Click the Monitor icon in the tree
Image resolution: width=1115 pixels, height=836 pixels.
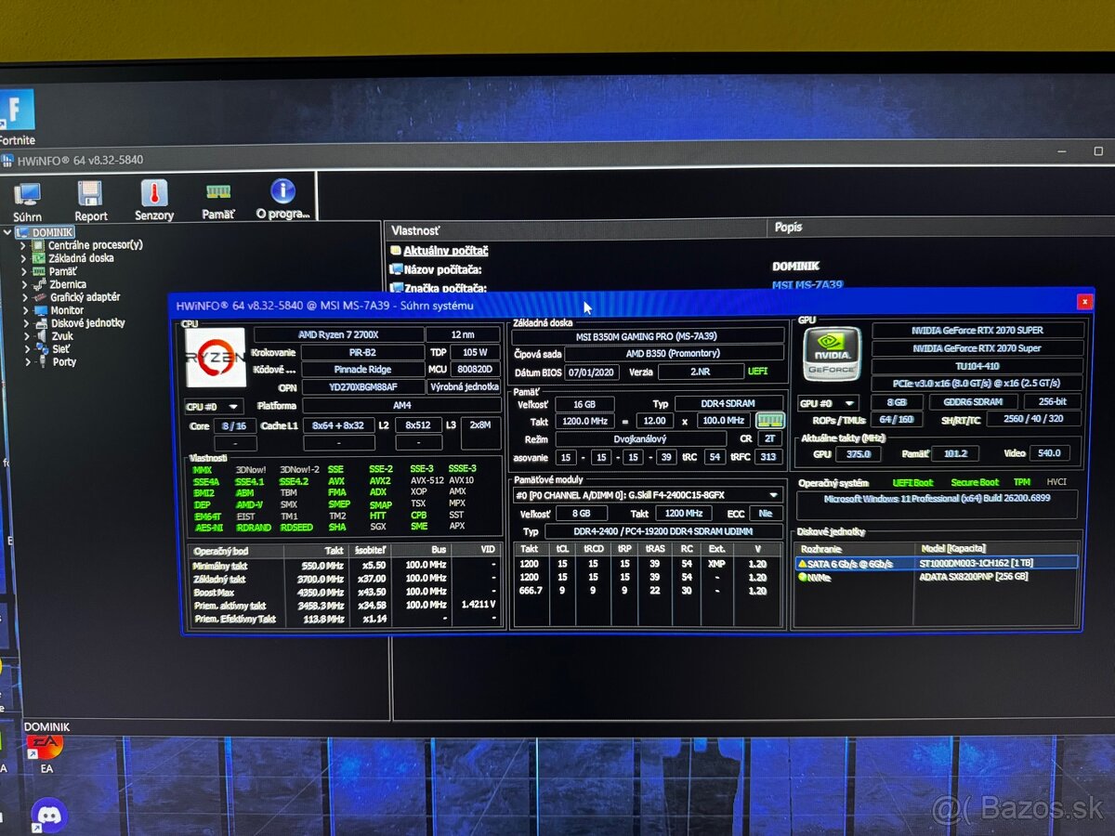pos(41,310)
